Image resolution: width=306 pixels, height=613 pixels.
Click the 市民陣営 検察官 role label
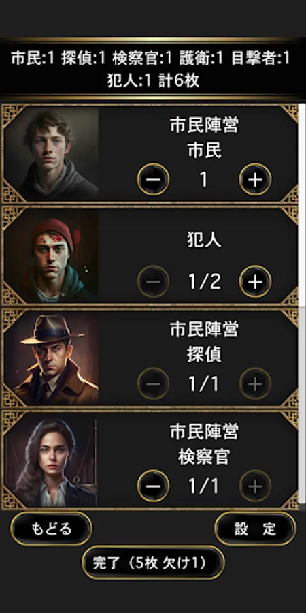pyautogui.click(x=204, y=445)
